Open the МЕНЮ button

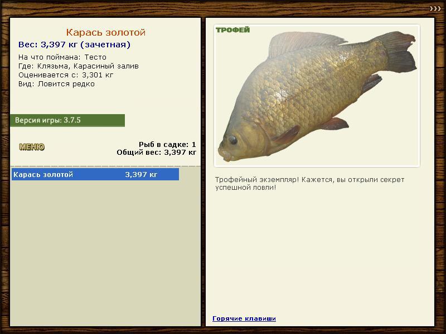click(x=32, y=147)
